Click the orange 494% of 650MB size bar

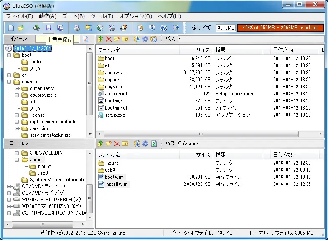[280, 28]
